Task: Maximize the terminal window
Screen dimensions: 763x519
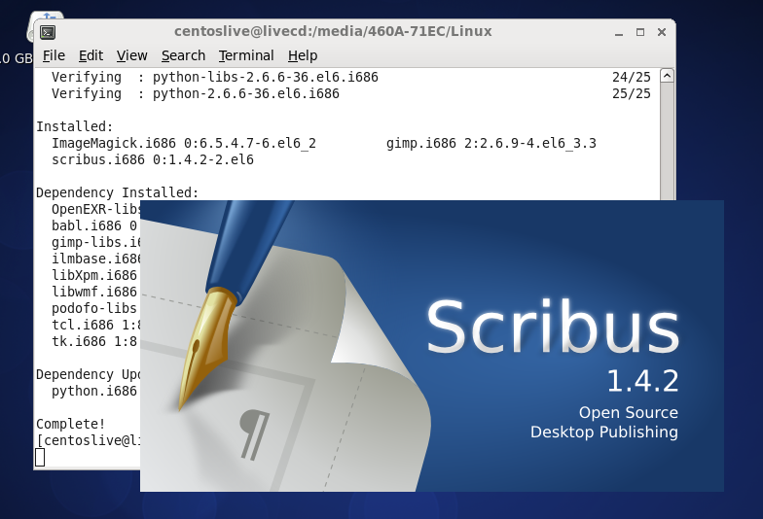Action: point(640,32)
